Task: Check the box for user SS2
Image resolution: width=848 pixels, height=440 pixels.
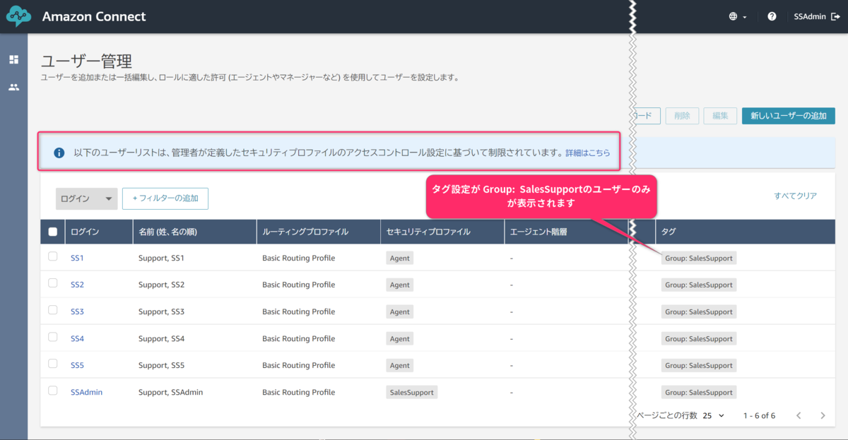Action: click(53, 283)
